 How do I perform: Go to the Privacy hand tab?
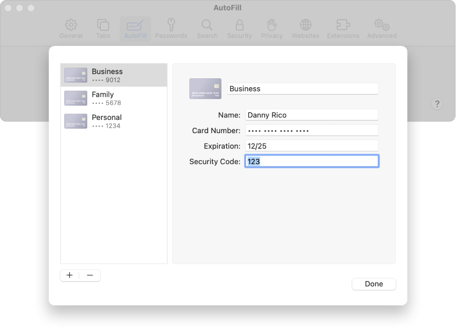pyautogui.click(x=272, y=29)
